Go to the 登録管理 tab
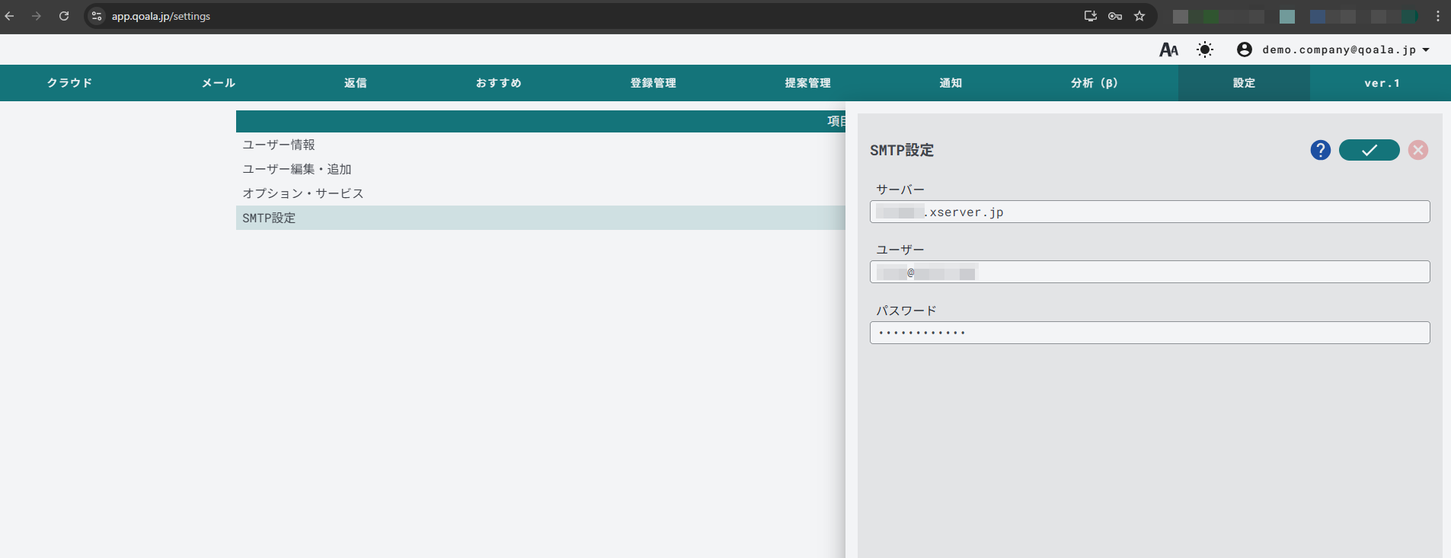The width and height of the screenshot is (1451, 558). (x=653, y=83)
